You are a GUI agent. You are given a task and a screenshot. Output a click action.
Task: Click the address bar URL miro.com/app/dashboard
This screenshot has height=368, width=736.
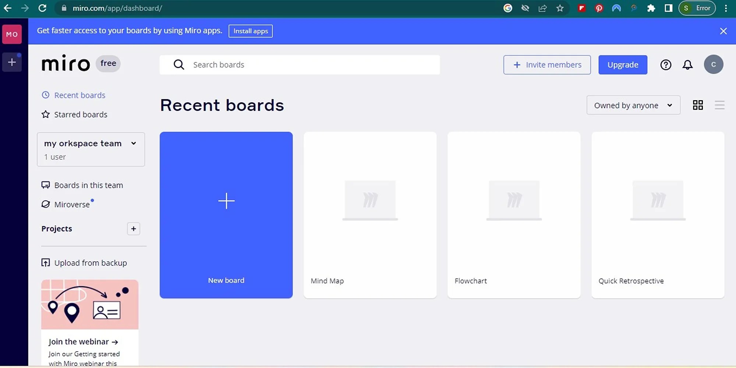coord(117,8)
